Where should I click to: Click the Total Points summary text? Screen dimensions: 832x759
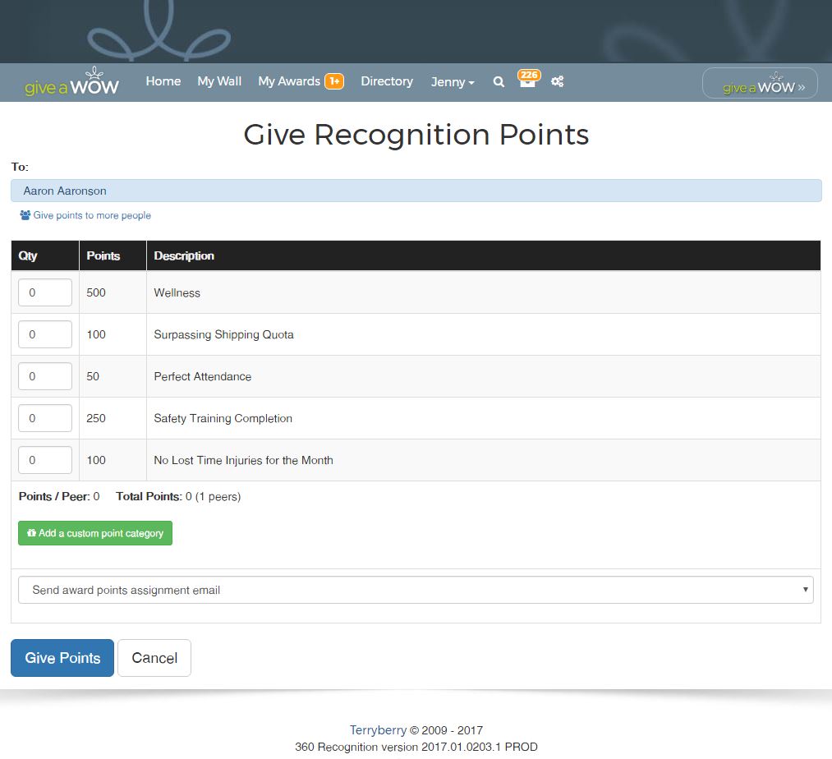(x=178, y=496)
